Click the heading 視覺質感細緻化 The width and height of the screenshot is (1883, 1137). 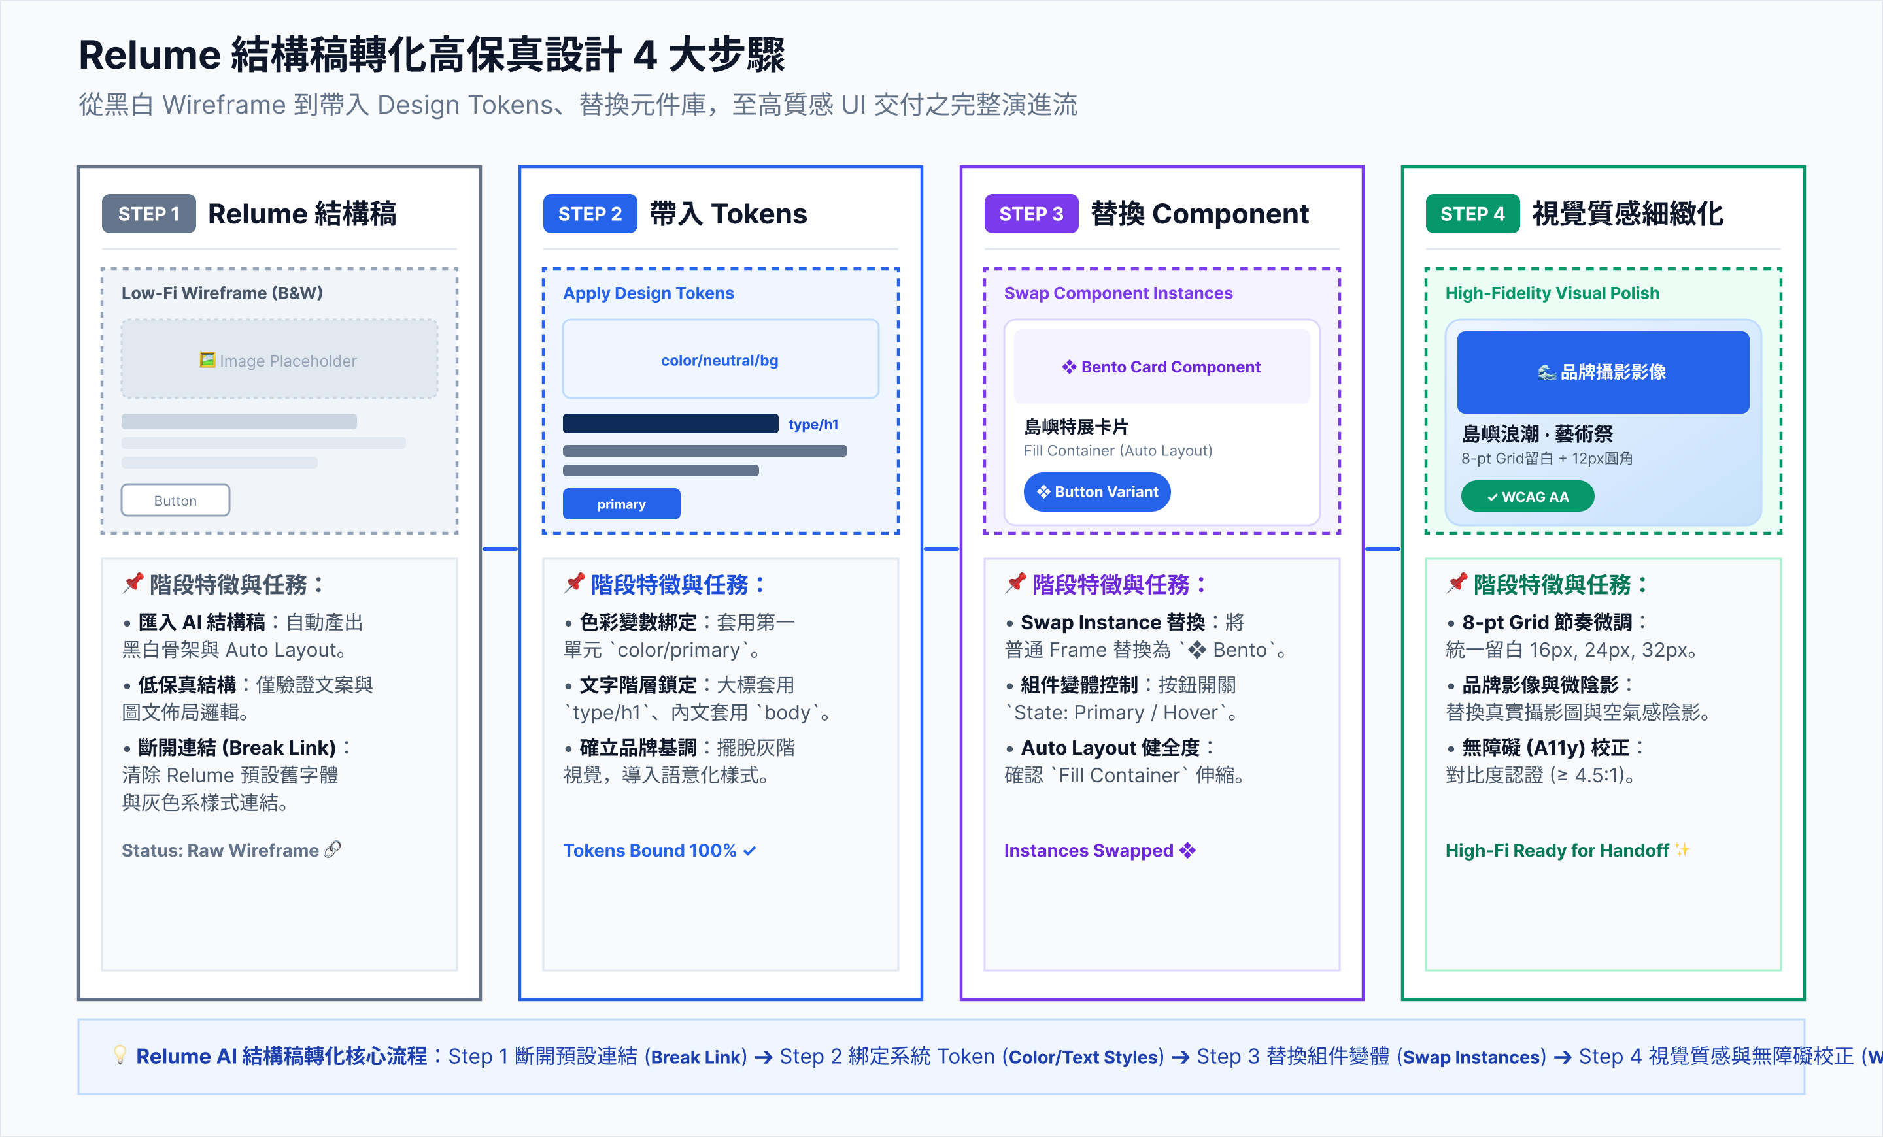click(1628, 214)
